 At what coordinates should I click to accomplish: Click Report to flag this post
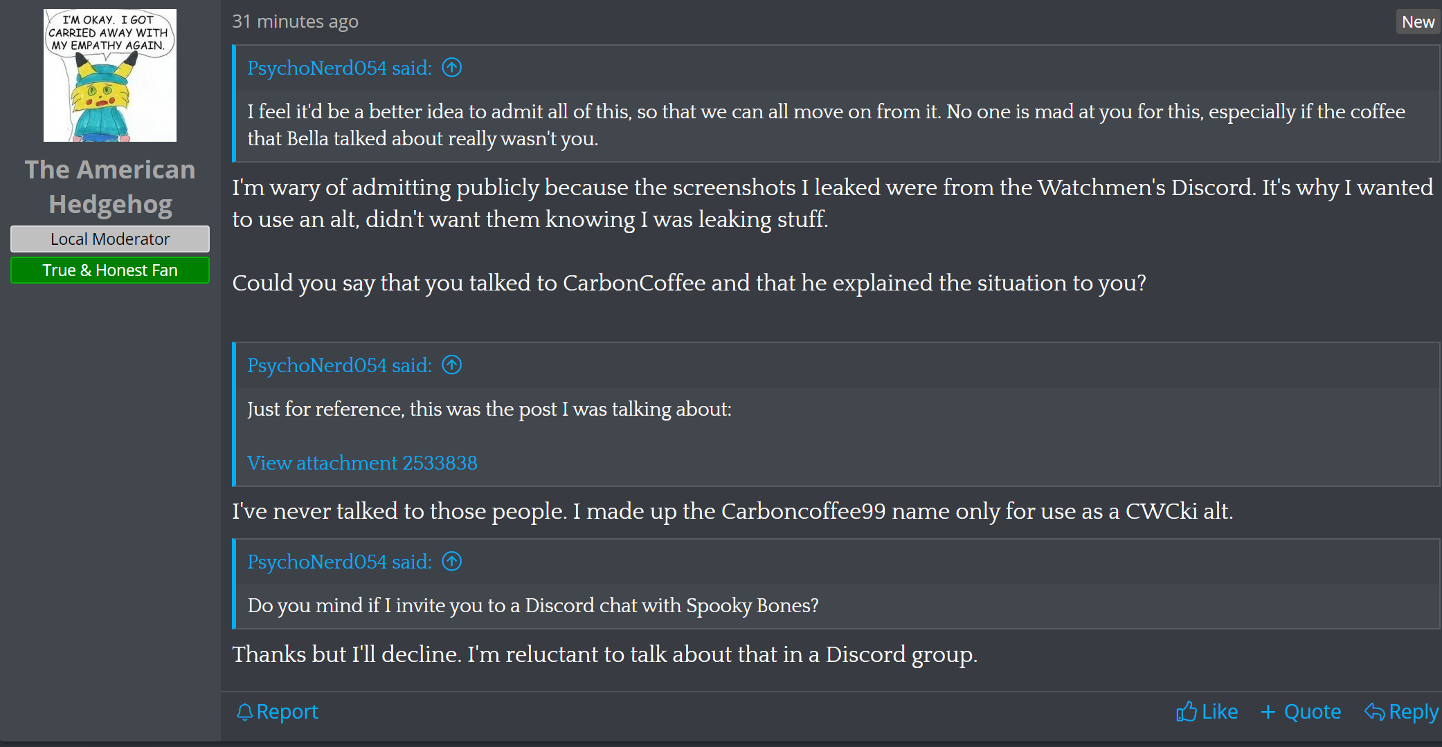[x=287, y=711]
